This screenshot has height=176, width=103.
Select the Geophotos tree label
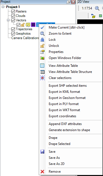point(23,34)
